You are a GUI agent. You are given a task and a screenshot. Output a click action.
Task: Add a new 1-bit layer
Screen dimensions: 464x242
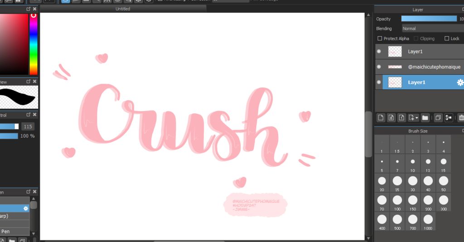[401, 118]
